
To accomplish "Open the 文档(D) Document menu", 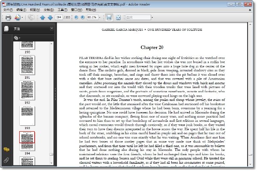I will [x=49, y=10].
